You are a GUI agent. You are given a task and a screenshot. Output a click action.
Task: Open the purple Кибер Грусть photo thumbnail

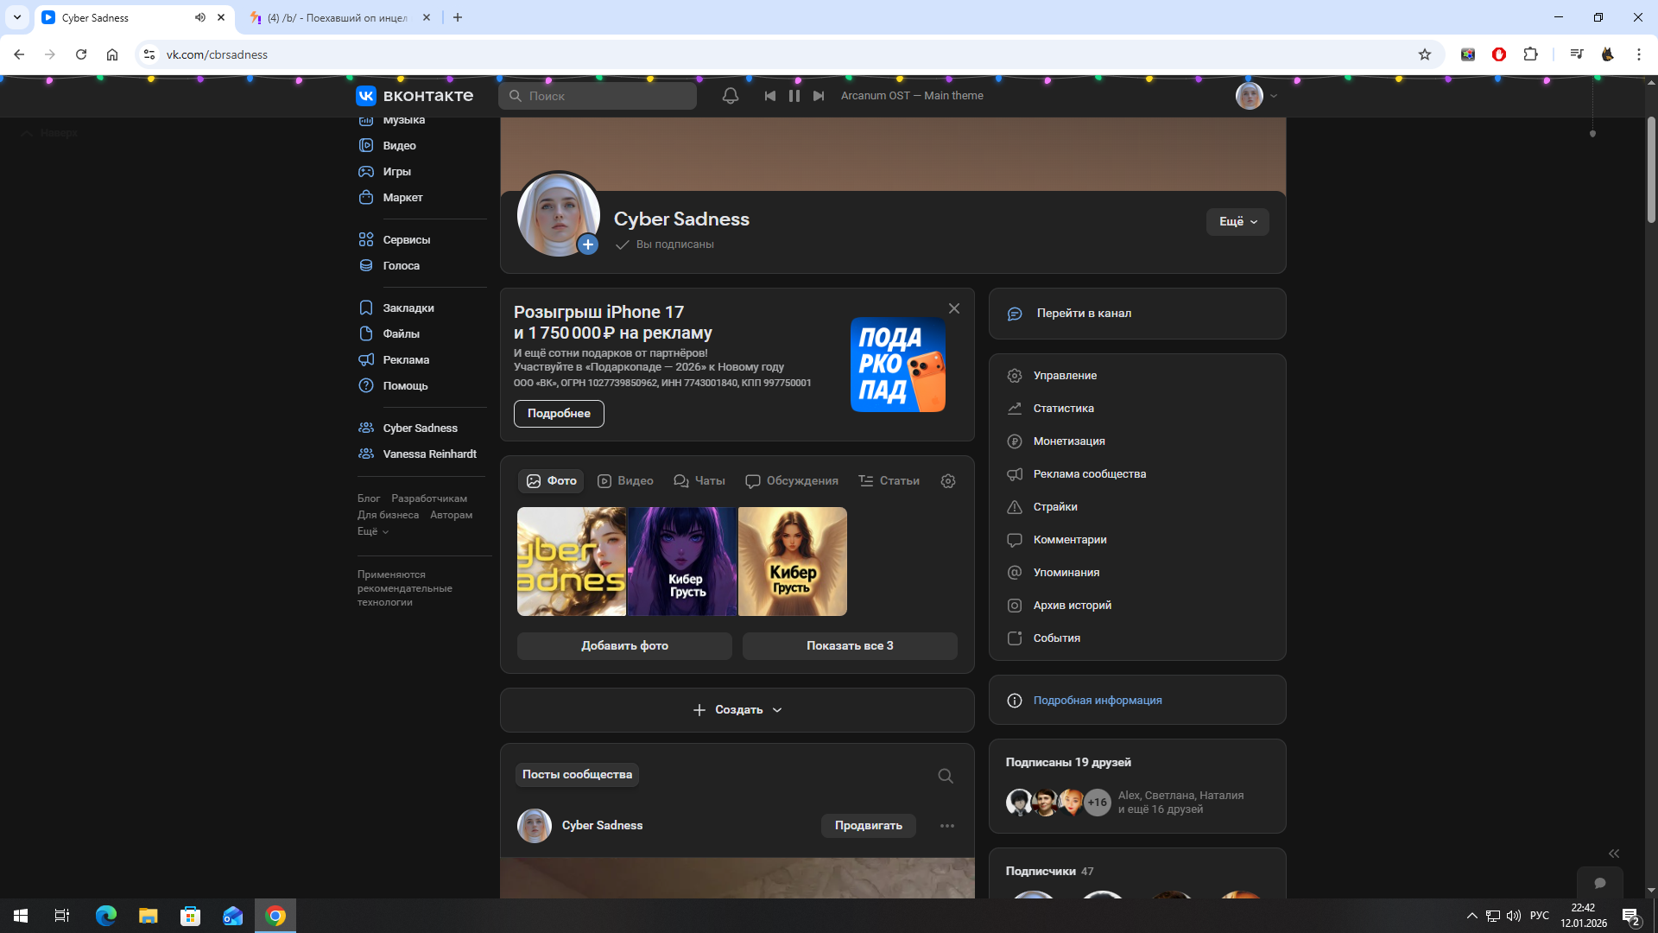[682, 562]
